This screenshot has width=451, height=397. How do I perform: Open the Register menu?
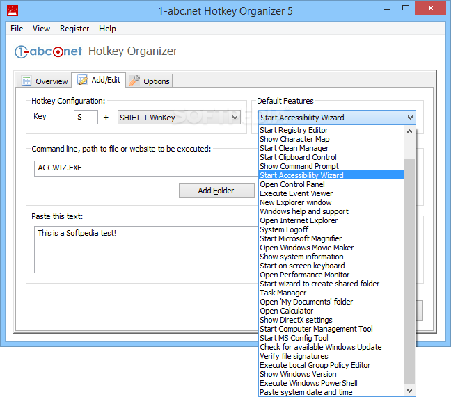[74, 29]
